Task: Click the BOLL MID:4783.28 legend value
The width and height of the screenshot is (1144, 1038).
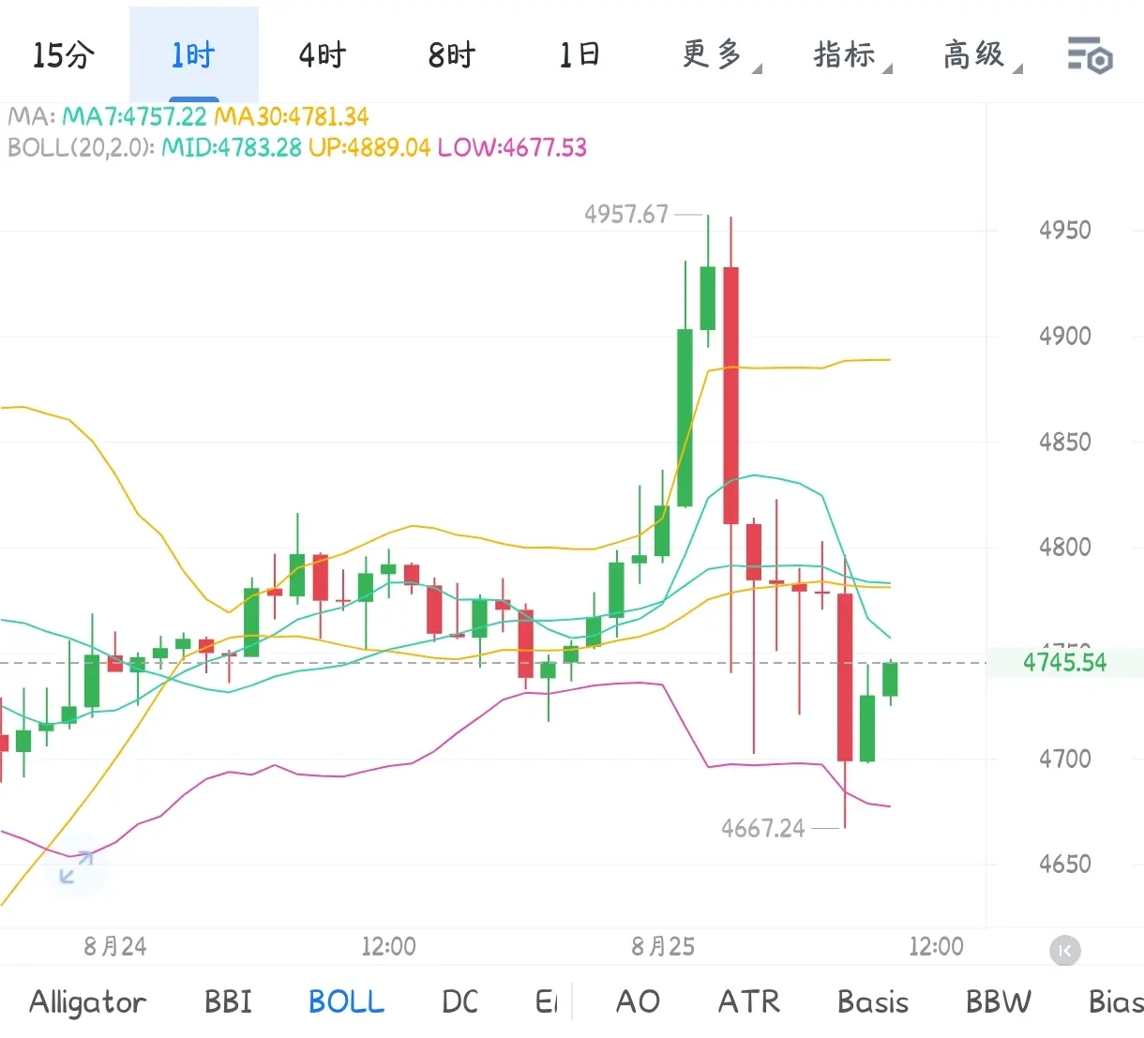Action: tap(232, 147)
